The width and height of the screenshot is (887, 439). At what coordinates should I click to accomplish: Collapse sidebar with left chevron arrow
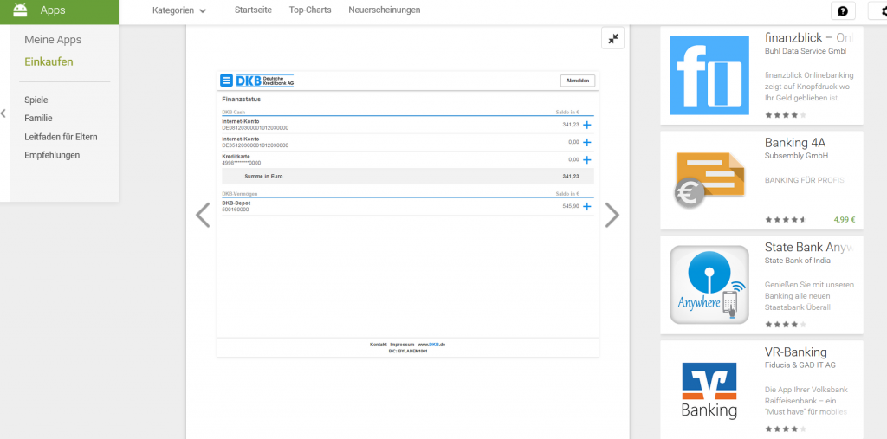pos(3,113)
